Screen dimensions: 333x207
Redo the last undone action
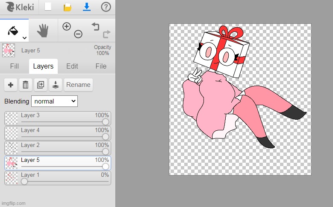click(x=106, y=34)
